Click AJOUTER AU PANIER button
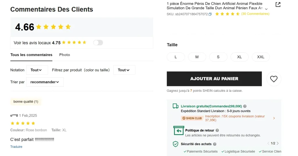The image size is (298, 156). point(214,79)
